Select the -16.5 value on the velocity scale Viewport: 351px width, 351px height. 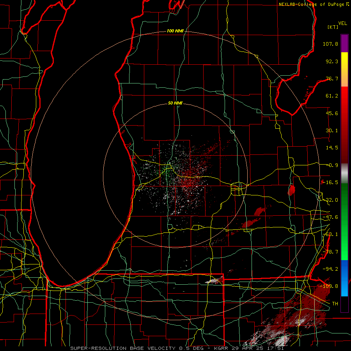pyautogui.click(x=330, y=183)
